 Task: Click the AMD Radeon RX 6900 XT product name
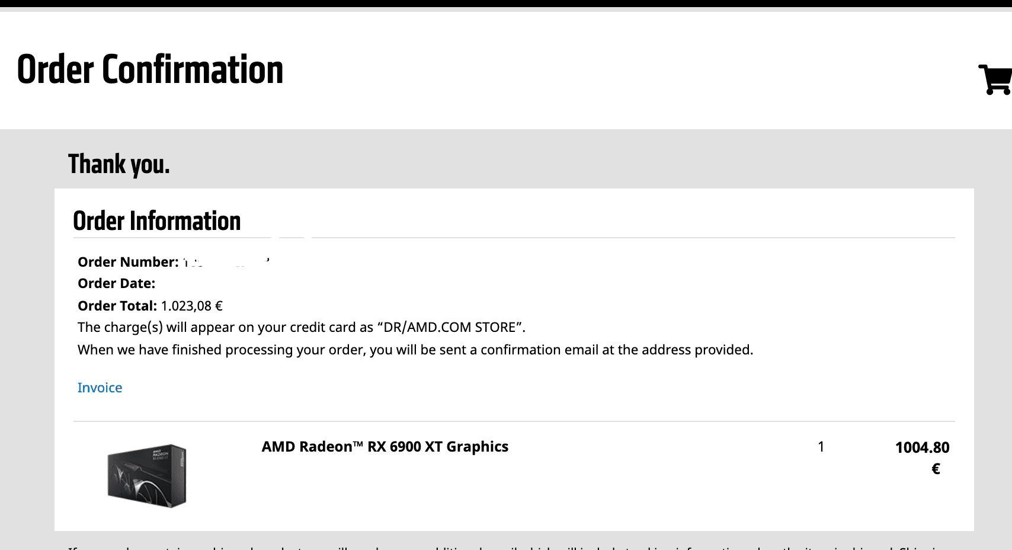click(385, 447)
